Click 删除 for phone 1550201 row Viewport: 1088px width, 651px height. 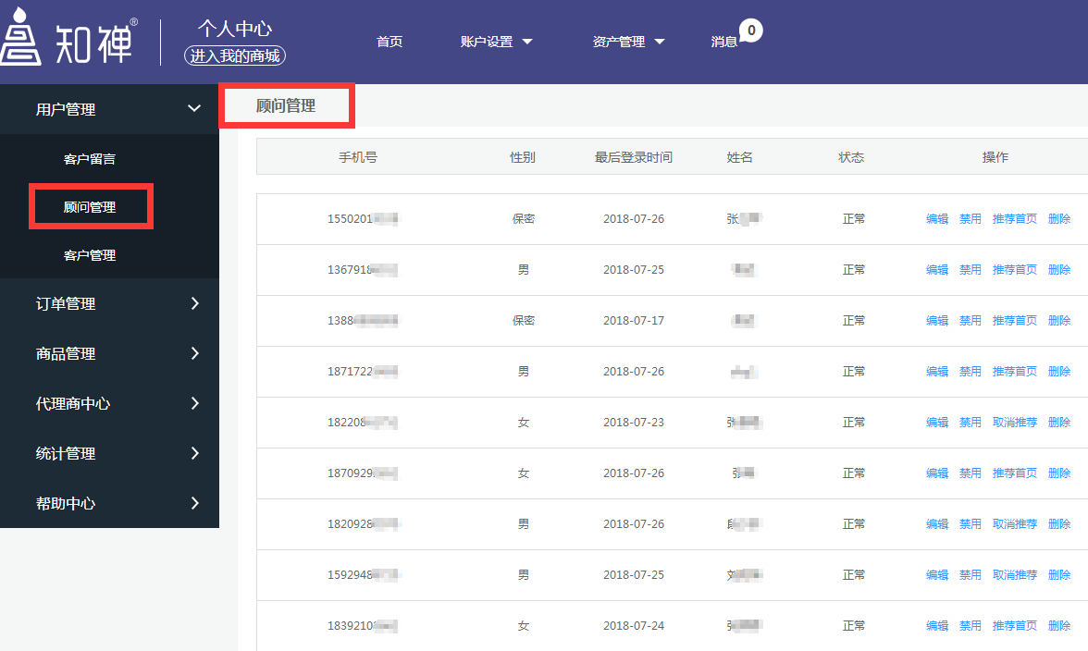tap(1058, 218)
